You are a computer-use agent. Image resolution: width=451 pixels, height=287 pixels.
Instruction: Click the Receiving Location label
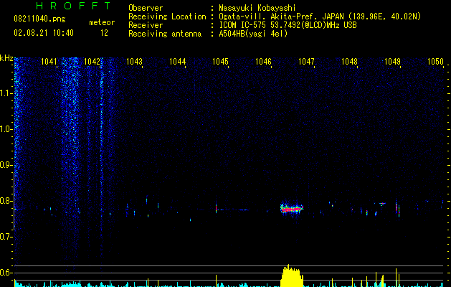(x=167, y=17)
